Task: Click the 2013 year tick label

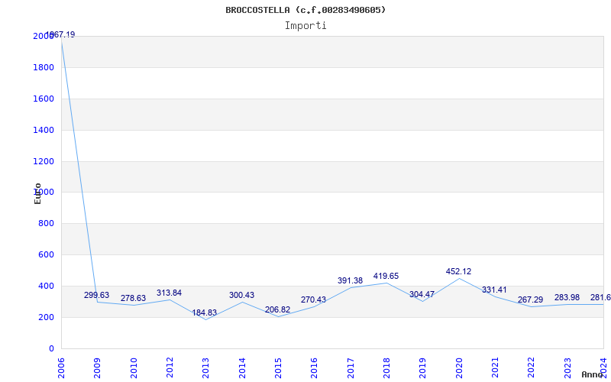Action: tap(205, 368)
